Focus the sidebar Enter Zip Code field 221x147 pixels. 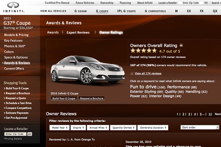[x=15, y=134]
